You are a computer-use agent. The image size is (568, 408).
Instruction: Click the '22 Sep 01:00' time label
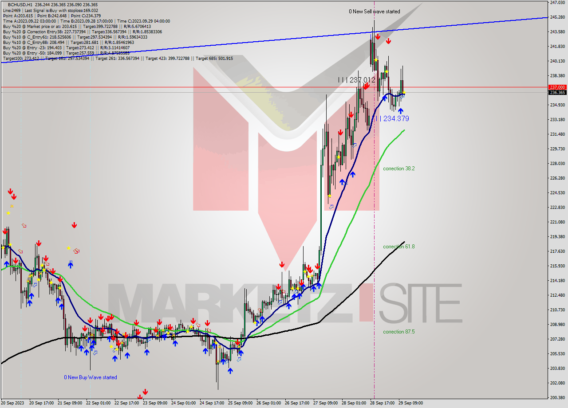[x=99, y=404]
